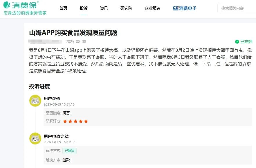Click the 满意 satisfaction value
Viewport: 256px width, 168px height.
pyautogui.click(x=66, y=113)
